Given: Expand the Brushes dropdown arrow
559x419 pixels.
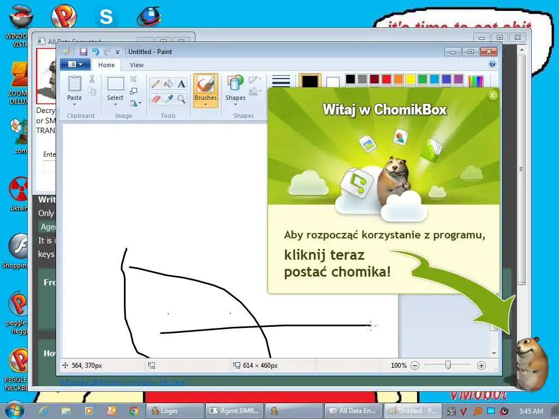Looking at the screenshot, I should pyautogui.click(x=206, y=104).
